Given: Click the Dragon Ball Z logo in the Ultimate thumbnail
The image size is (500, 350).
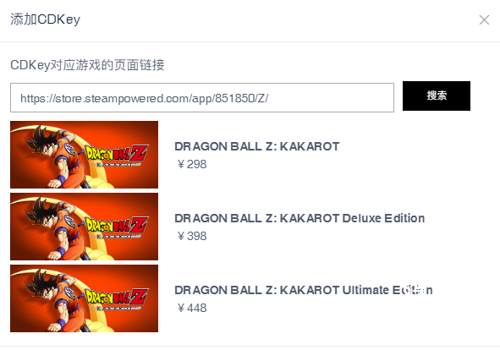Looking at the screenshot, I should (x=117, y=298).
